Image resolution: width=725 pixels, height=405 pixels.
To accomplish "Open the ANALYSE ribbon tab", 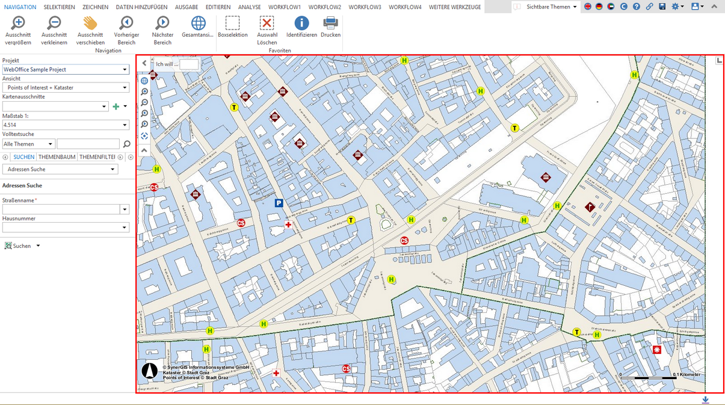I will pyautogui.click(x=249, y=7).
